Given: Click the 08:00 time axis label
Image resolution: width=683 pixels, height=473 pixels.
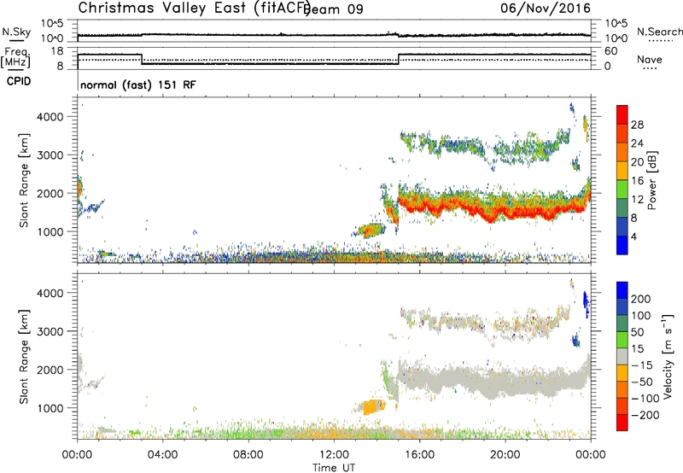Looking at the screenshot, I should (248, 455).
